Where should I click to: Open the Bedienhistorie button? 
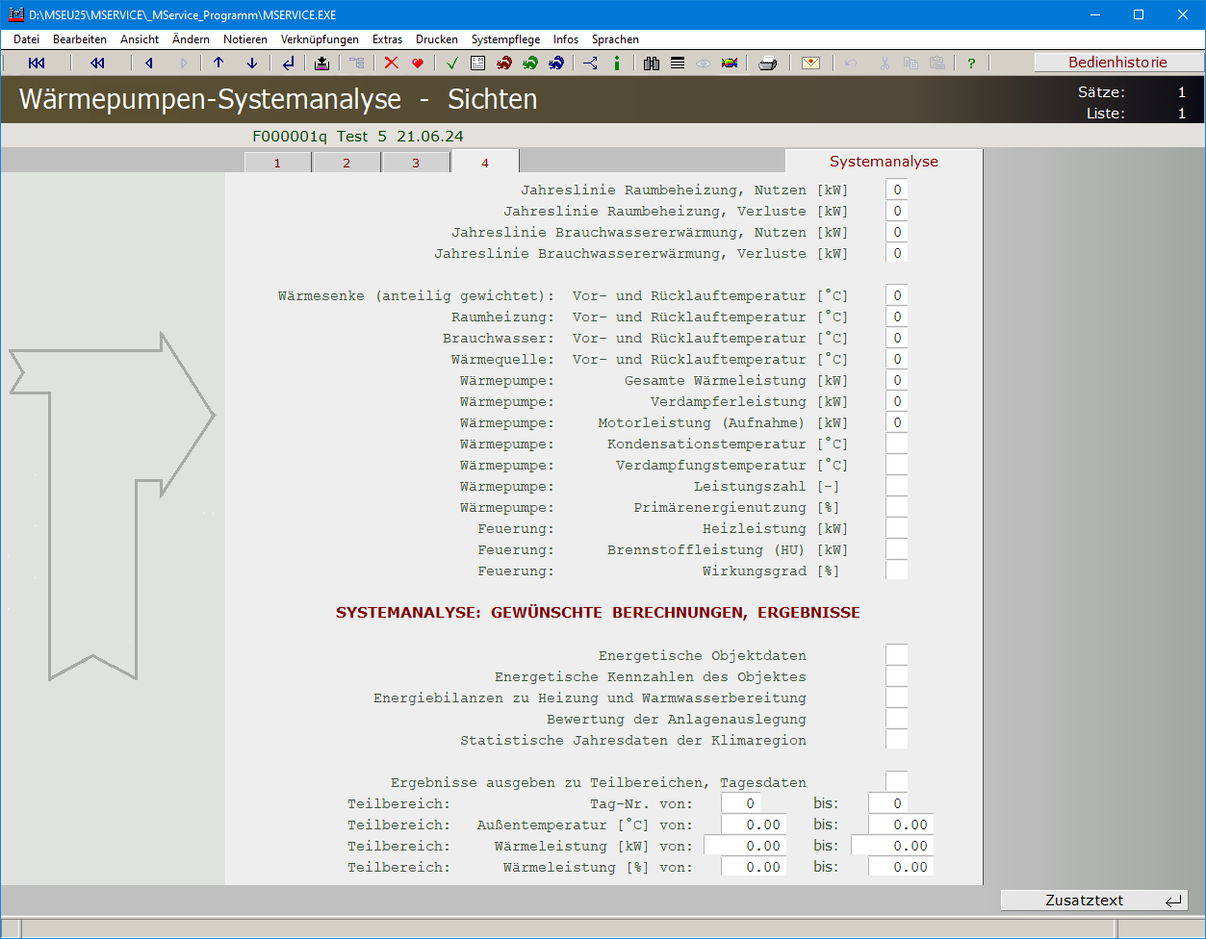1117,63
